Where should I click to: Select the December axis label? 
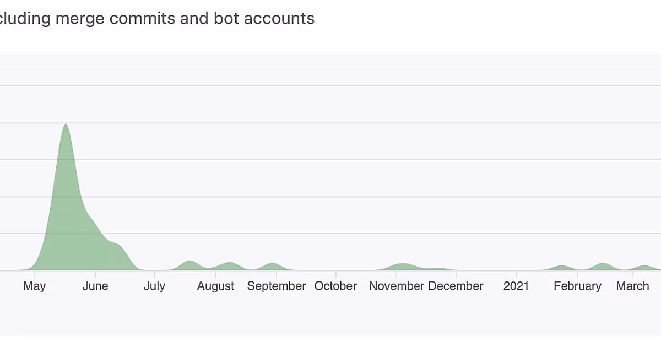pos(456,286)
